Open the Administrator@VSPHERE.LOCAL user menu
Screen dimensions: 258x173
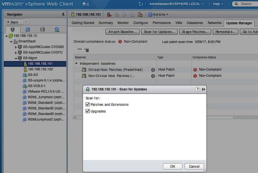(176, 4)
